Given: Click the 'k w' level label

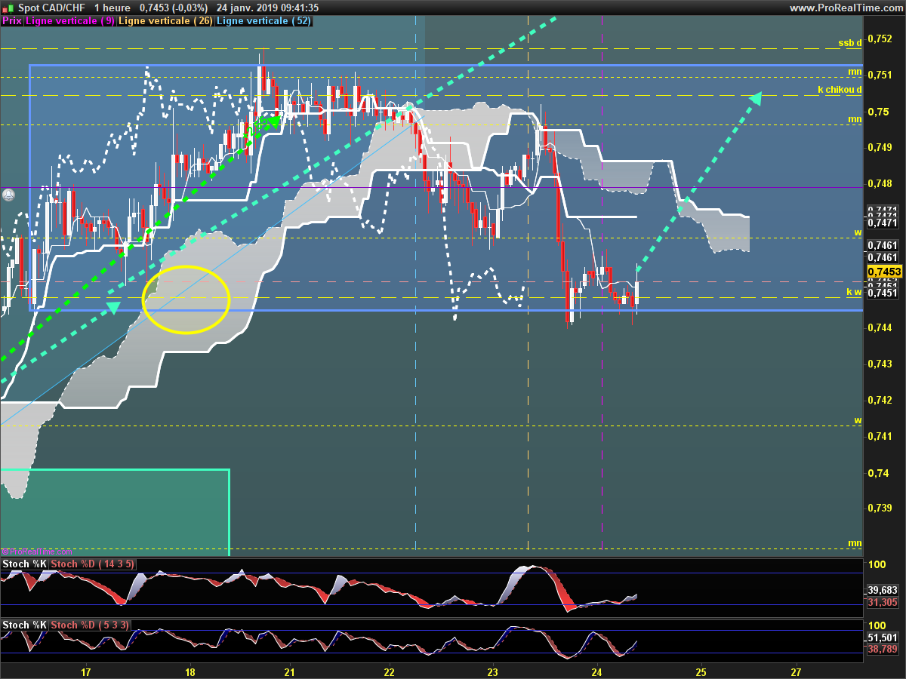Looking at the screenshot, I should (x=854, y=292).
